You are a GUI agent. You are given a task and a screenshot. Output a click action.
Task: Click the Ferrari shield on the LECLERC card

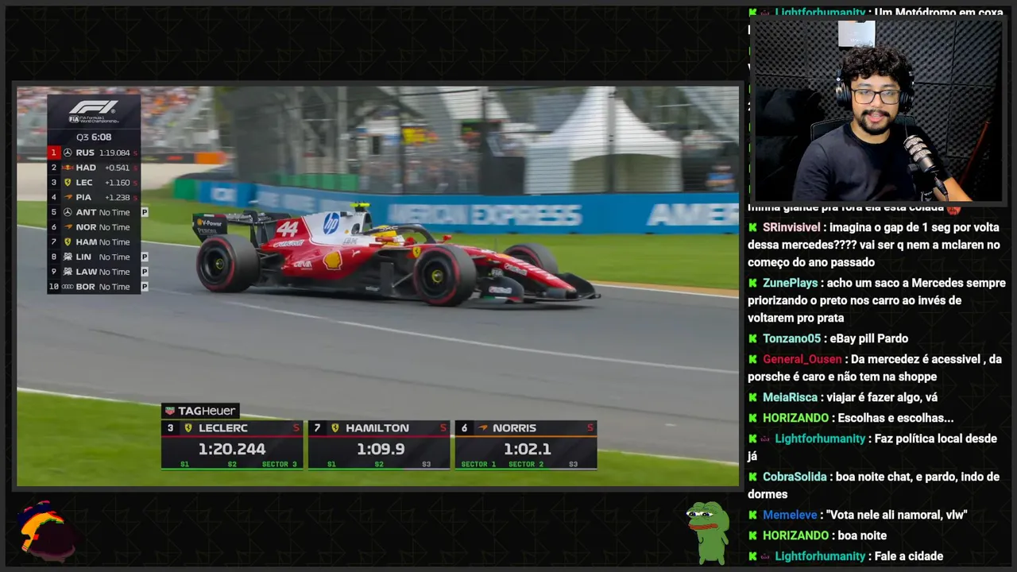tap(188, 428)
